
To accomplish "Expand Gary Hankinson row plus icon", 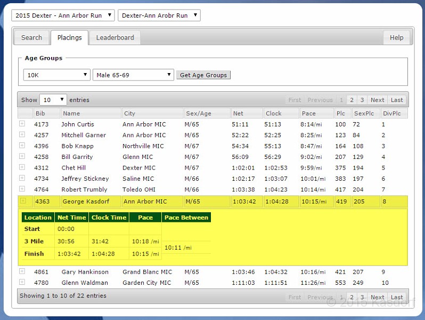I will point(22,271).
